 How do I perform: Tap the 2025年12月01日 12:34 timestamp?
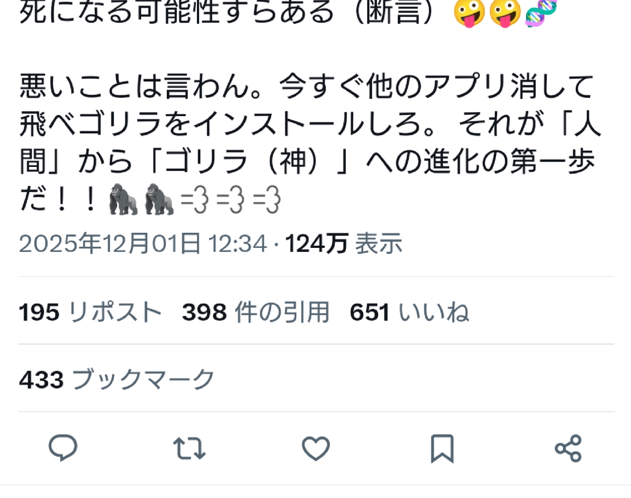pyautogui.click(x=143, y=243)
